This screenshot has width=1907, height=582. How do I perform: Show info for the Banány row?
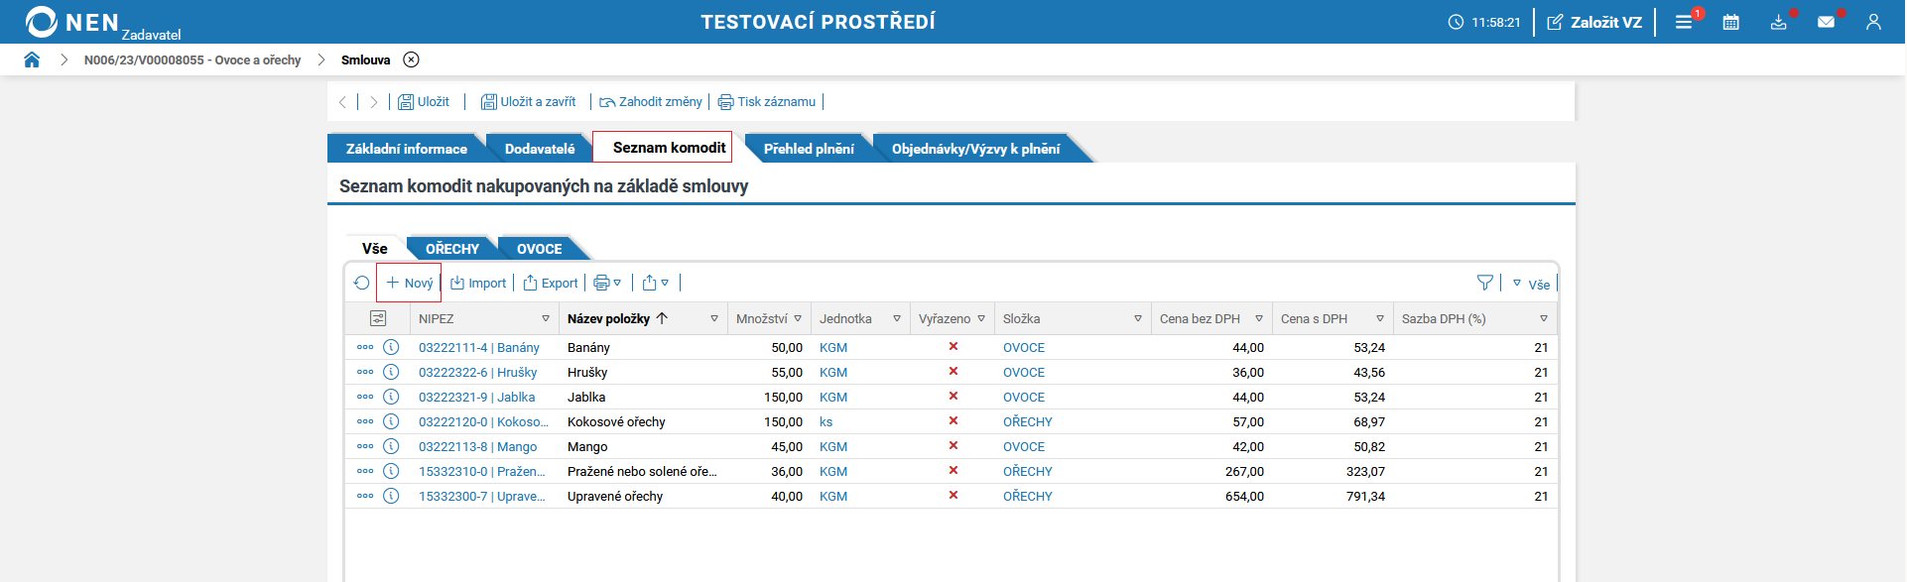click(x=391, y=347)
